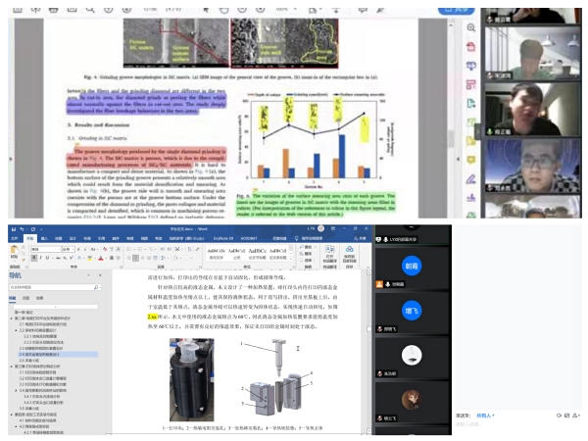Collapse the 第二章 heading in navigation pane
This screenshot has width=588, height=441.
pos(11,318)
